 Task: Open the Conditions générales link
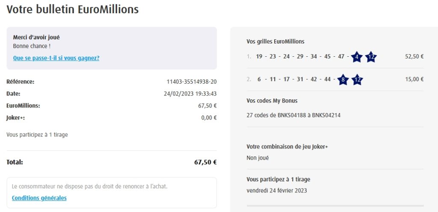(39, 198)
